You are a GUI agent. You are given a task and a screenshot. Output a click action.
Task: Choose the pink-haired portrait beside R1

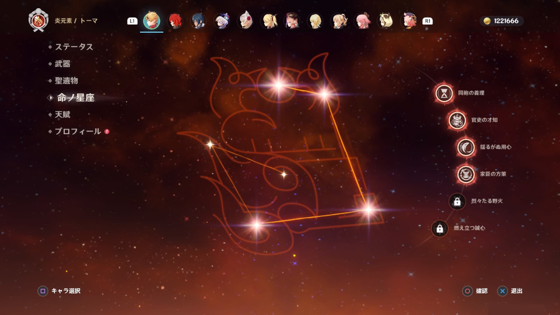(409, 21)
